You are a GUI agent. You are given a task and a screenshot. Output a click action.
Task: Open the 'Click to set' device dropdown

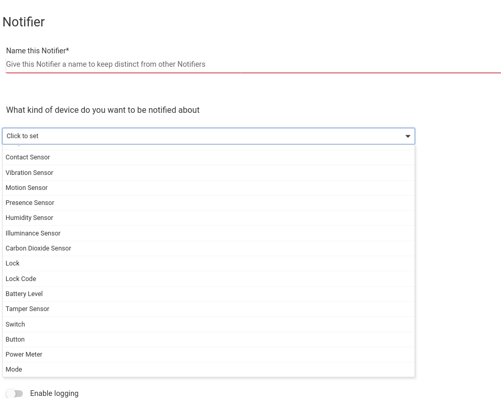207,136
